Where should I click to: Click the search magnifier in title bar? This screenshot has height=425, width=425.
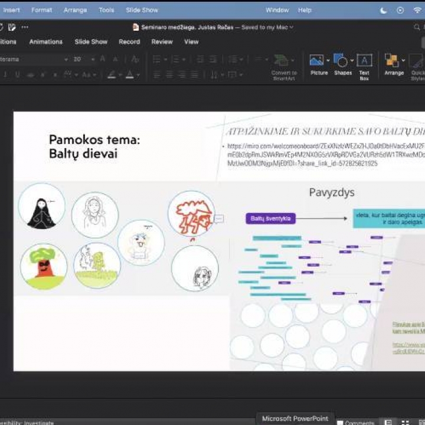point(417,27)
